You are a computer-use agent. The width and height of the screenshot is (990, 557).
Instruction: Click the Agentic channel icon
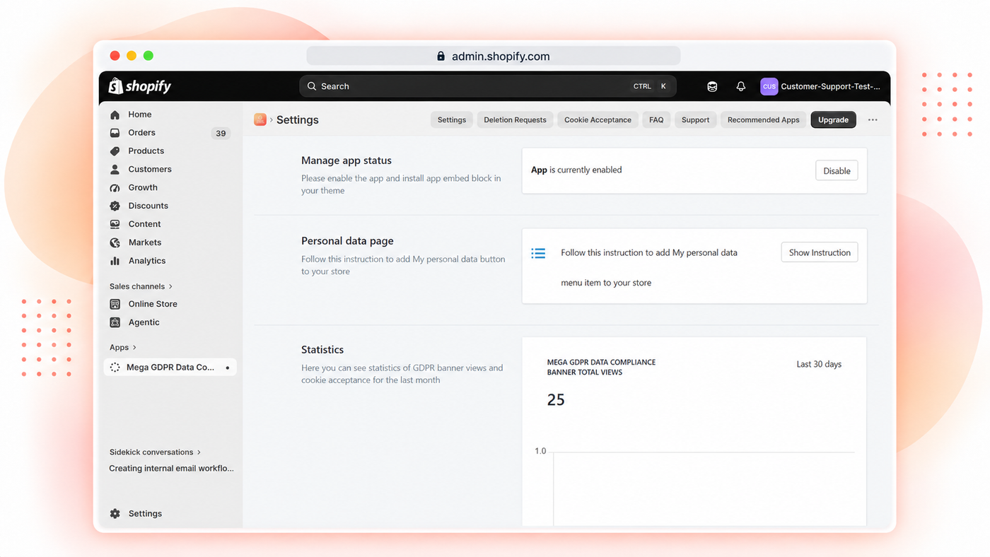coord(115,322)
